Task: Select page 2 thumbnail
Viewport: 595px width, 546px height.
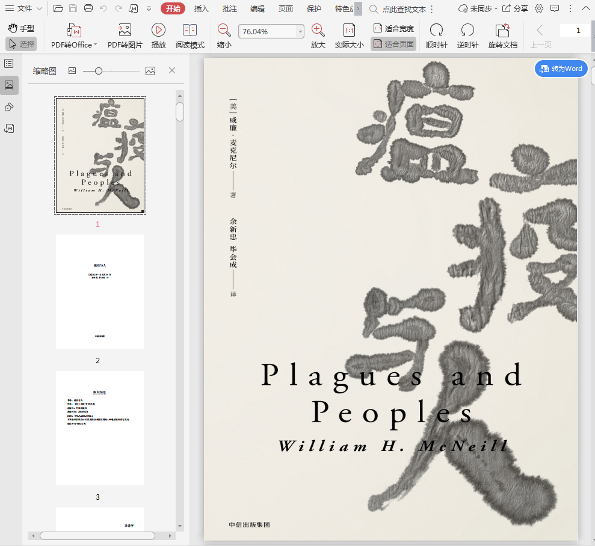Action: click(99, 292)
